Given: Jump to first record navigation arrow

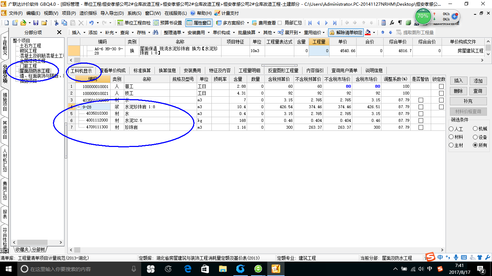Looking at the screenshot, I should pos(310,23).
